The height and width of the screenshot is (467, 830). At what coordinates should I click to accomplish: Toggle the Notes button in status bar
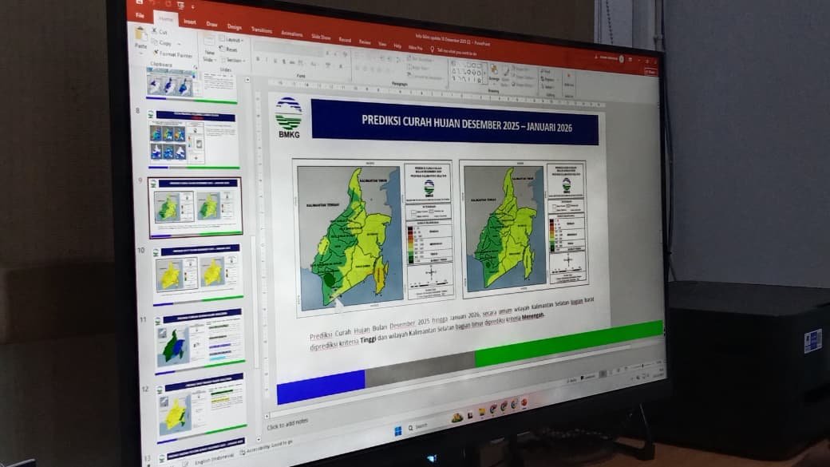(571, 381)
